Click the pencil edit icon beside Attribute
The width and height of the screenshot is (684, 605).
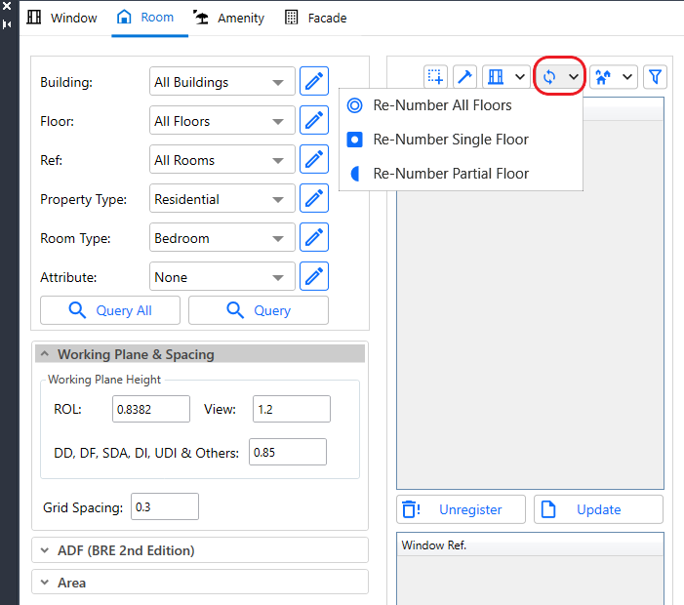[x=313, y=277]
